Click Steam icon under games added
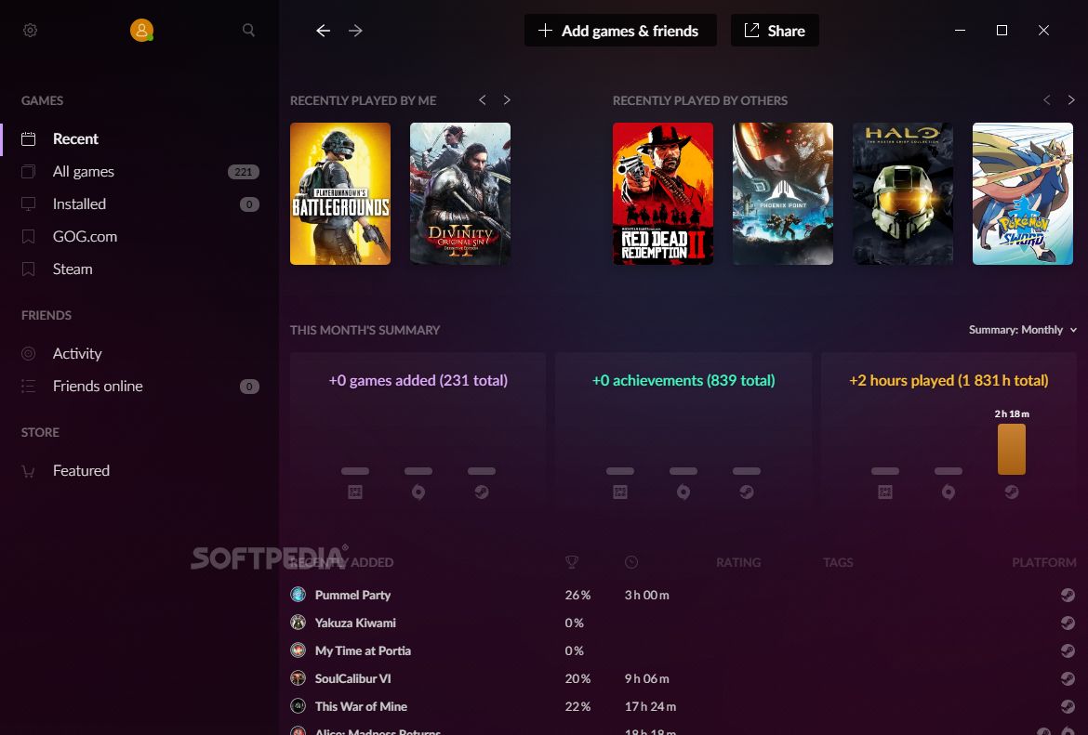Image resolution: width=1088 pixels, height=735 pixels. [482, 492]
